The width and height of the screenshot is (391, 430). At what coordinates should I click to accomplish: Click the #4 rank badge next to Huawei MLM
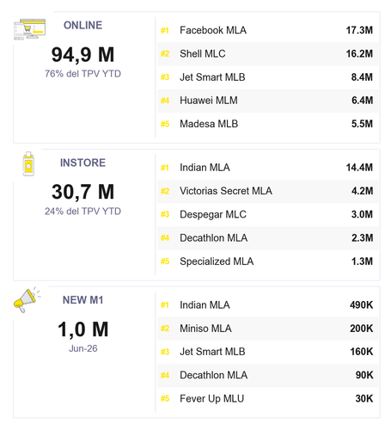pyautogui.click(x=165, y=101)
